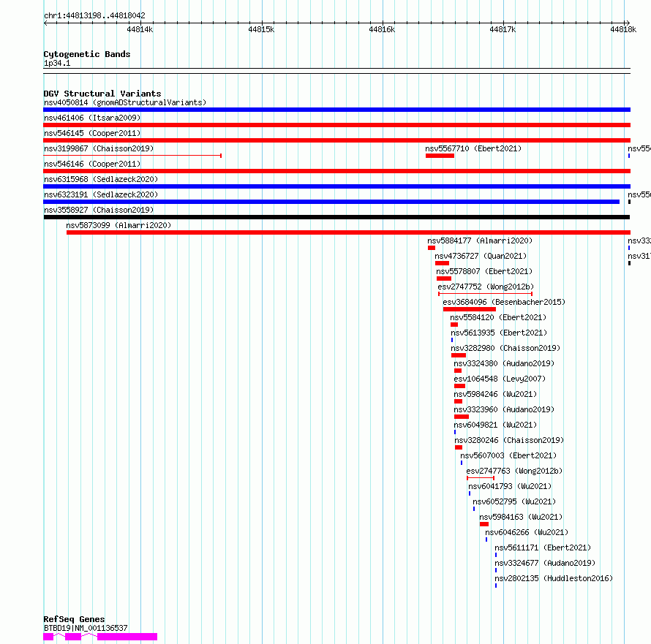Click the DGV Structural Variants track heading
The image size is (651, 644).
coord(102,94)
